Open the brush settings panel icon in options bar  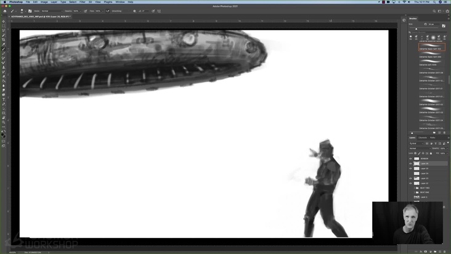(30, 11)
